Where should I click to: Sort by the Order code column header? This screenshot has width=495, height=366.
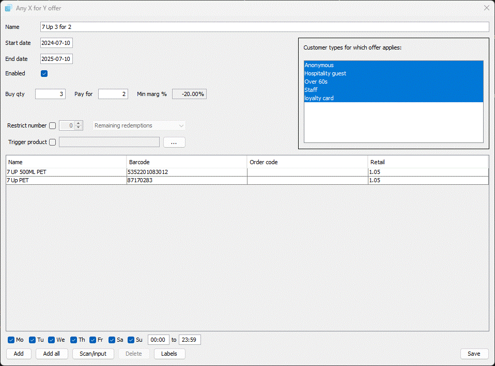[307, 162]
